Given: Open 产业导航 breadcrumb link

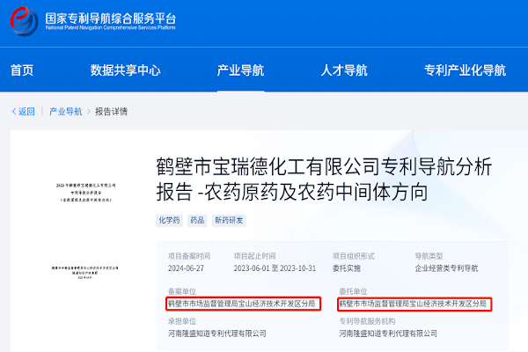Looking at the screenshot, I should pos(66,112).
